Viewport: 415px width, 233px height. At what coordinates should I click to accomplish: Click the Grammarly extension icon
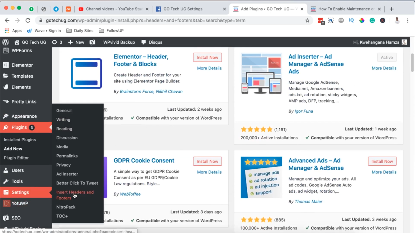(372, 21)
